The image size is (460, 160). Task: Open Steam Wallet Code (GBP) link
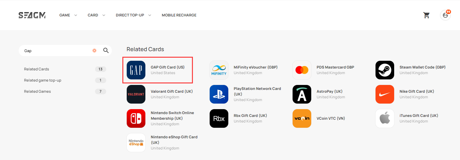(x=422, y=67)
